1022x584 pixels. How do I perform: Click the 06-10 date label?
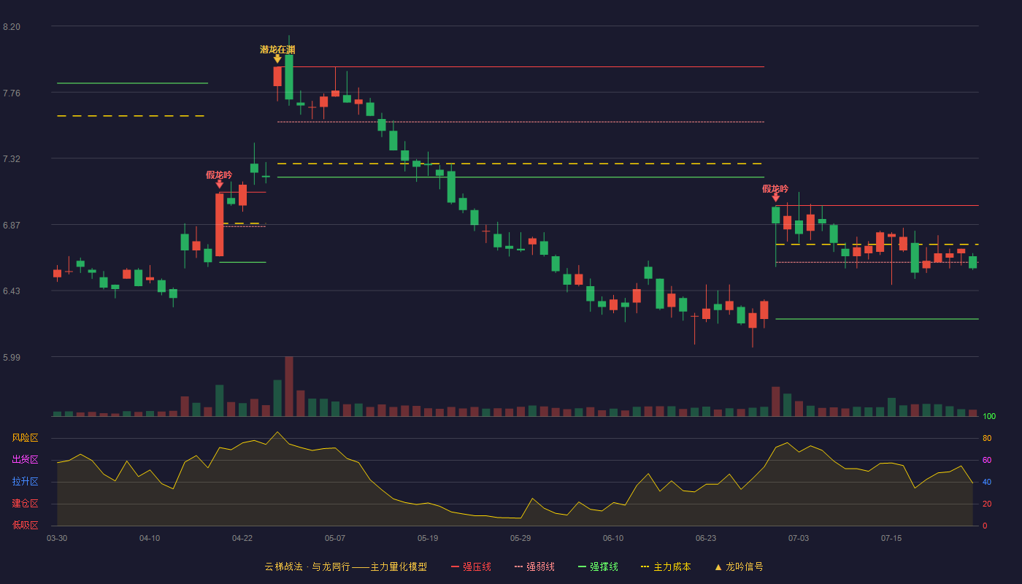(x=613, y=538)
